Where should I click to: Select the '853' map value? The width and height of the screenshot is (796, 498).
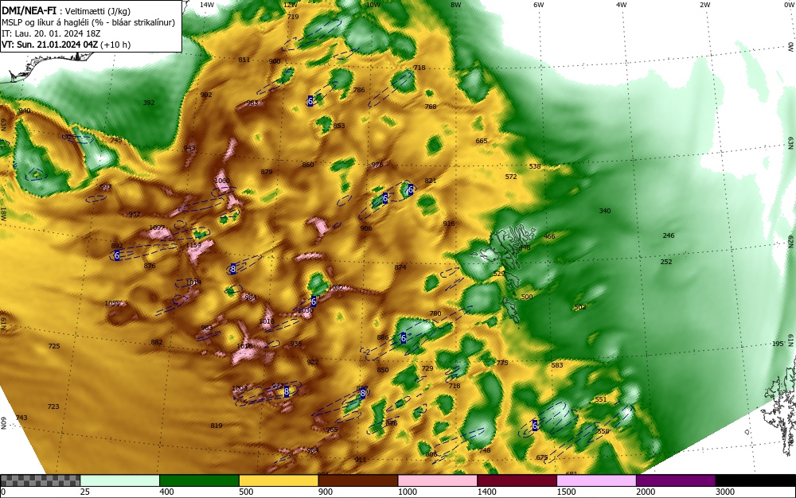tap(339, 126)
